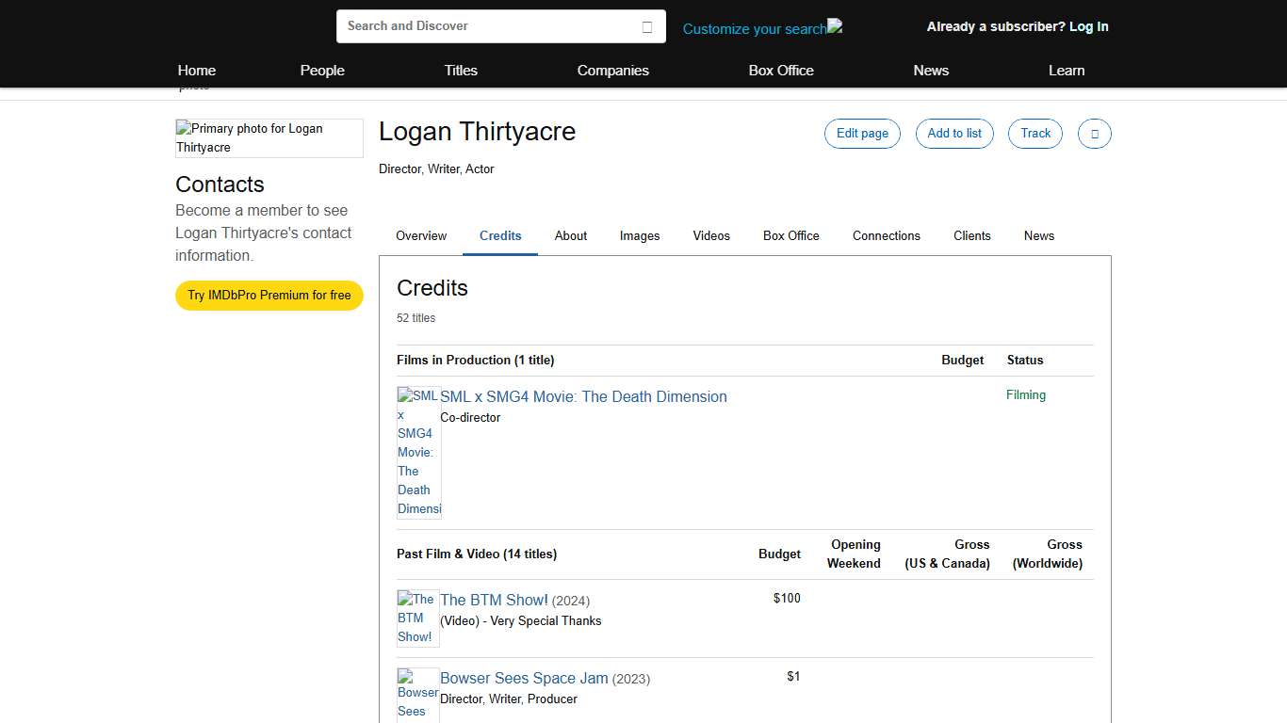Image resolution: width=1287 pixels, height=723 pixels.
Task: Select Learn from the navigation bar
Action: tap(1067, 70)
